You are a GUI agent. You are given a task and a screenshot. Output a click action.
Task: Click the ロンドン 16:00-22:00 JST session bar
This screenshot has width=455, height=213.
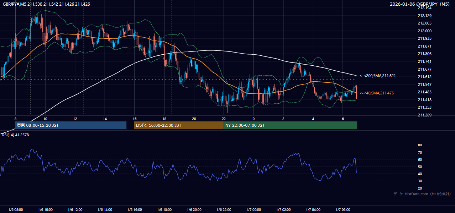coord(178,125)
